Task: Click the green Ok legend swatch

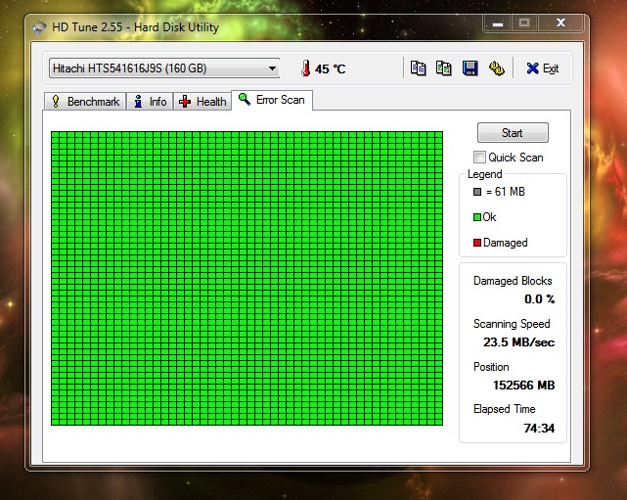Action: pyautogui.click(x=477, y=217)
